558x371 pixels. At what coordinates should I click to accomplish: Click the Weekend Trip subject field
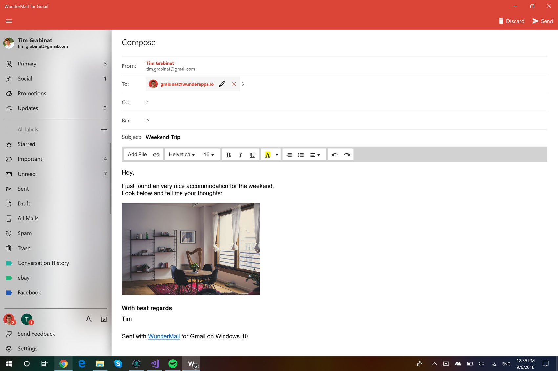(163, 137)
